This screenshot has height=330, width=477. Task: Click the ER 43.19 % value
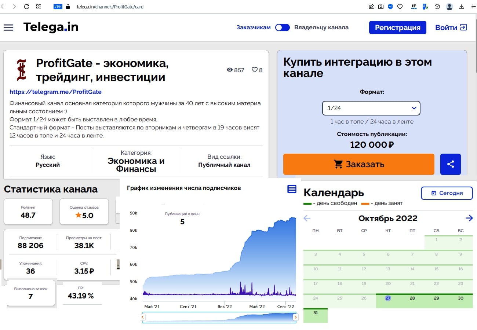pyautogui.click(x=81, y=296)
